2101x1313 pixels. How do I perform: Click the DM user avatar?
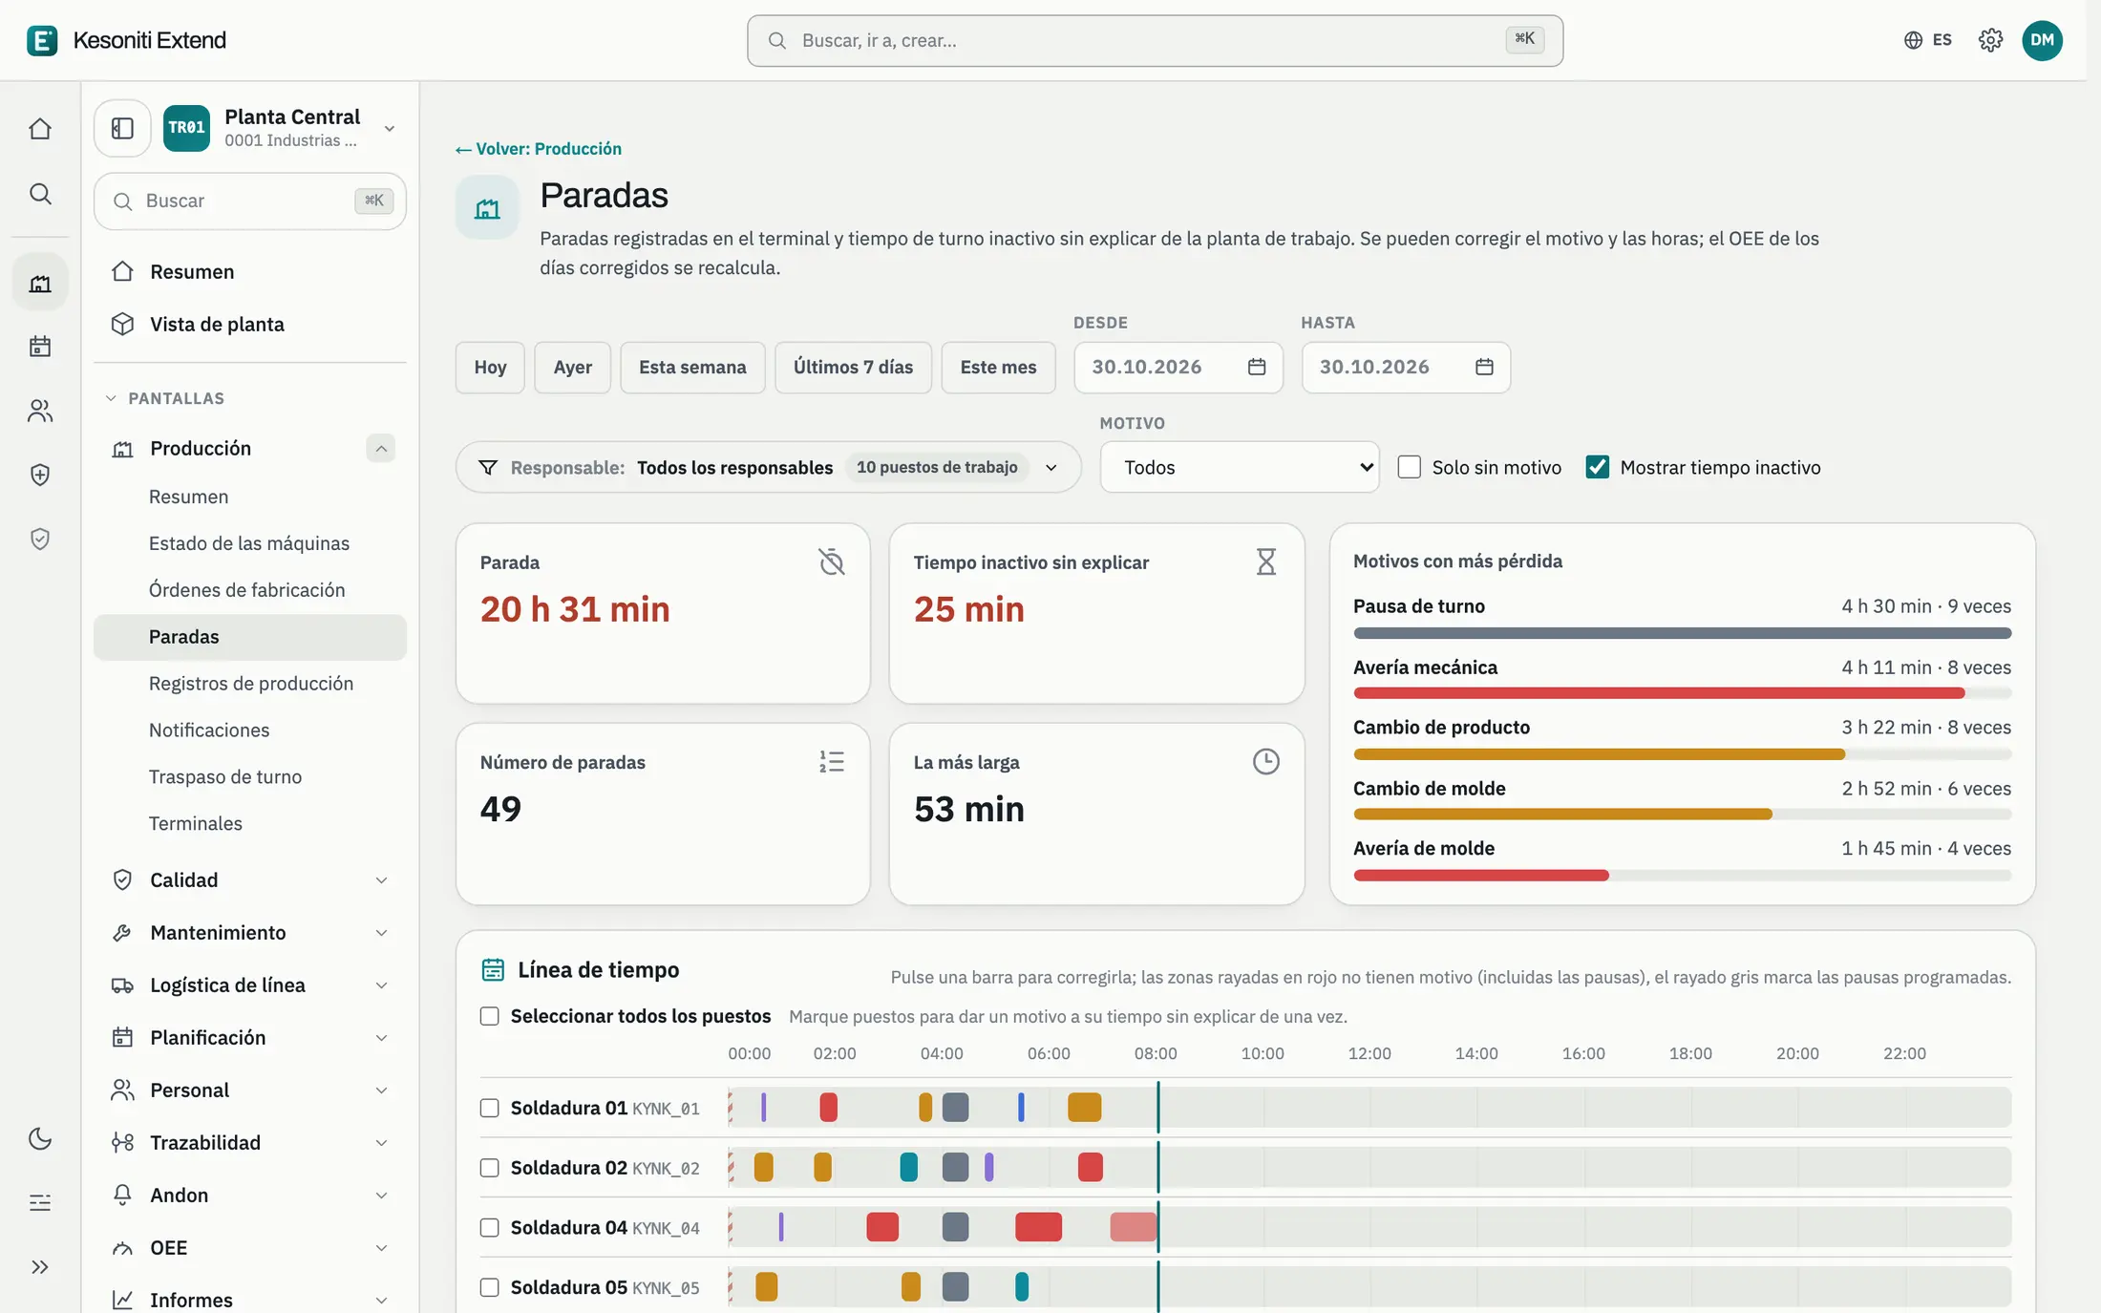coord(2042,40)
